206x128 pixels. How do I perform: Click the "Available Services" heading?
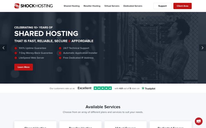pos(103,107)
